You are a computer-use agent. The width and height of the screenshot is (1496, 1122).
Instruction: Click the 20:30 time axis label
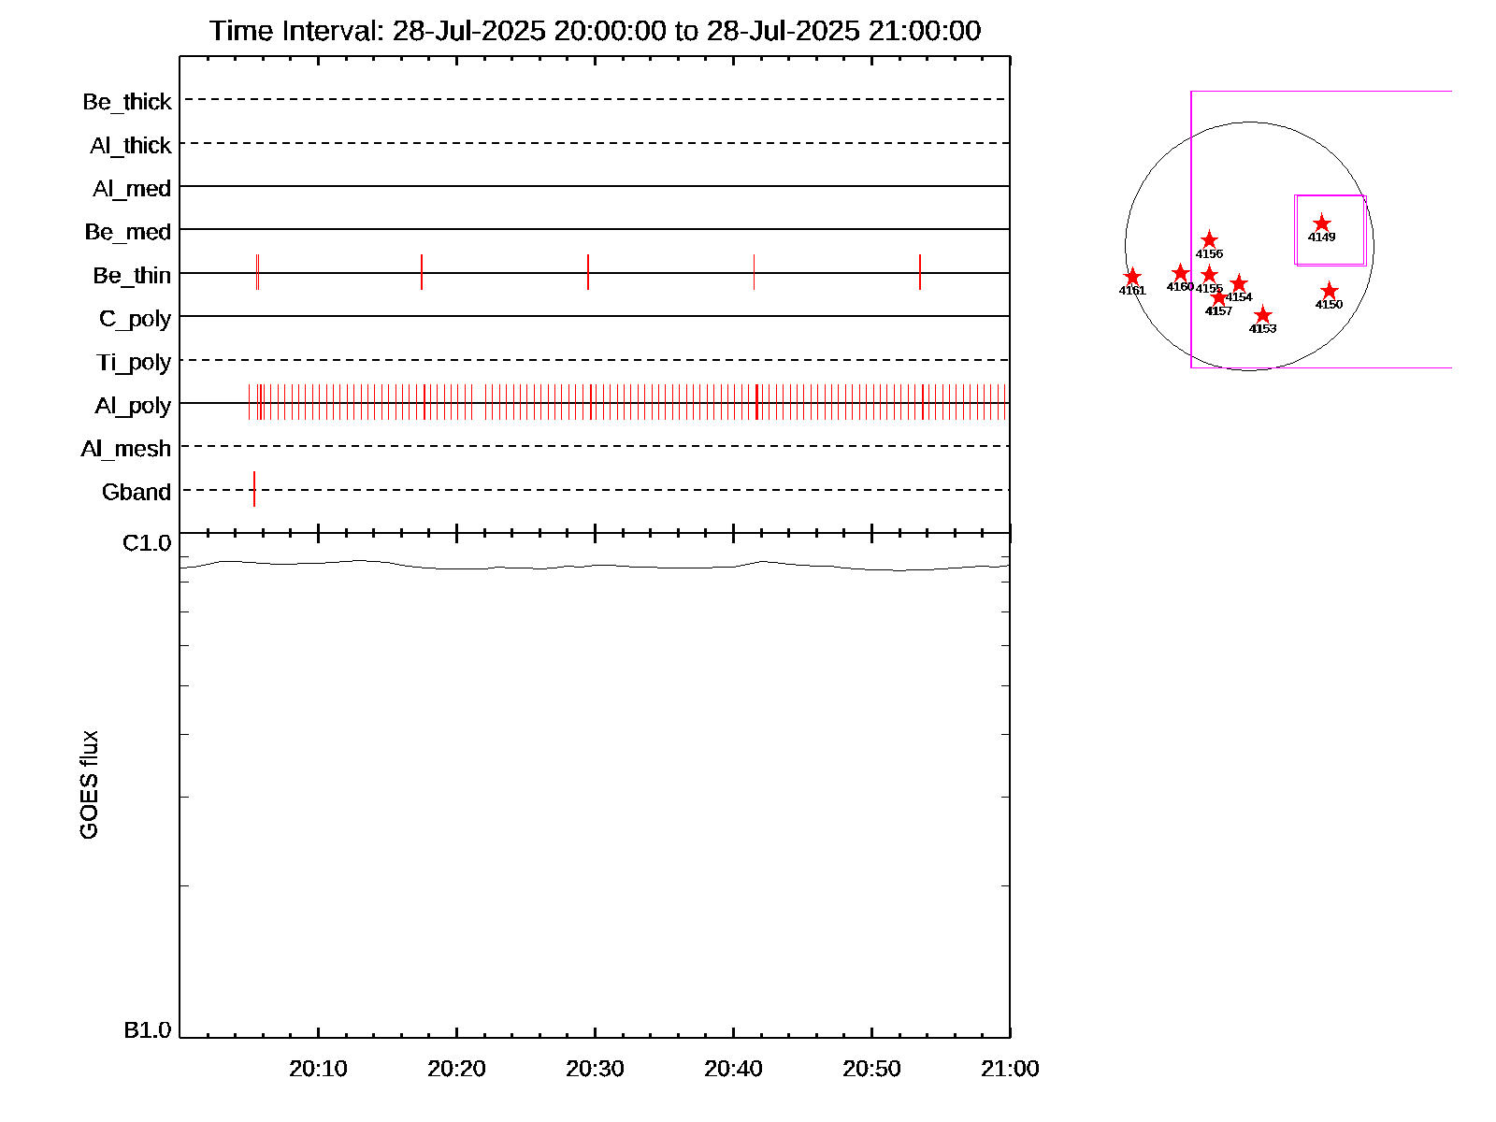[x=595, y=1069]
